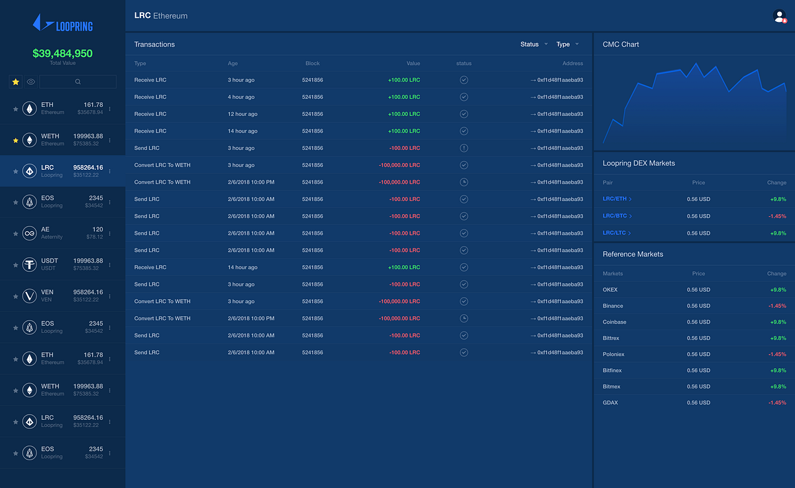Open the three-dot menu for AE
The width and height of the screenshot is (795, 488).
pyautogui.click(x=110, y=233)
